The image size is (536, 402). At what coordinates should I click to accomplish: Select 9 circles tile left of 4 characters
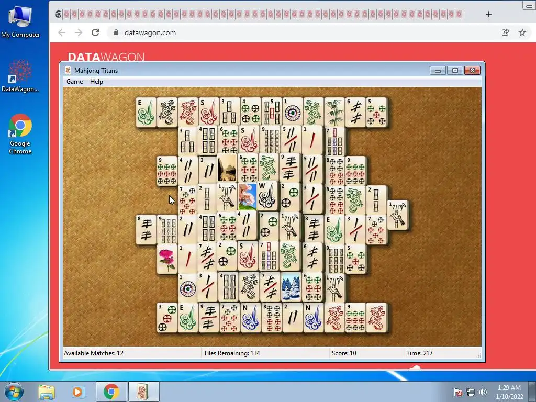point(167,171)
